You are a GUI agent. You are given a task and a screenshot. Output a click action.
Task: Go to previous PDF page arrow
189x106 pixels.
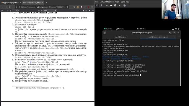(8, 11)
